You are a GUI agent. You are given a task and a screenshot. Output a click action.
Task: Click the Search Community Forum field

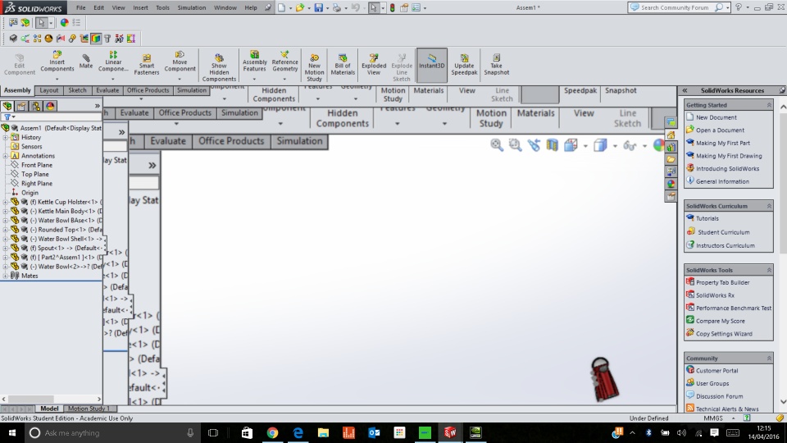(676, 7)
